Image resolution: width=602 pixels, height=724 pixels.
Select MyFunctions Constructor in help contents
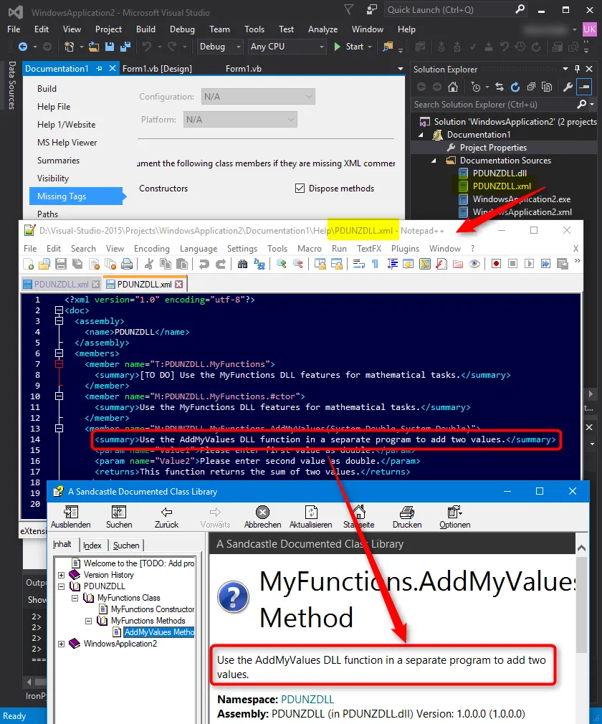153,609
